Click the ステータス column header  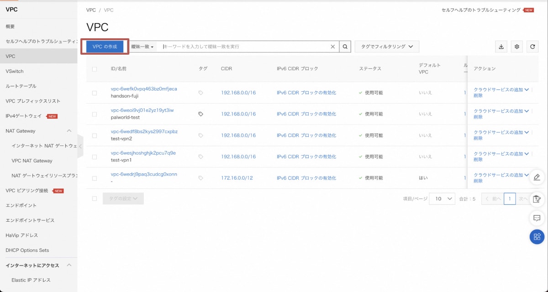(x=370, y=69)
